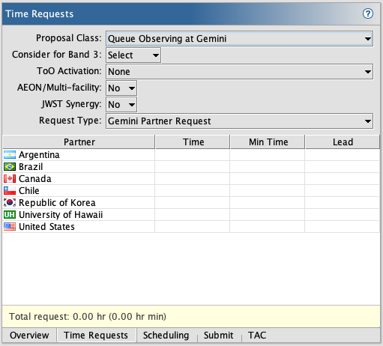Click the Republic of Korea flag icon
The width and height of the screenshot is (383, 346).
click(x=10, y=203)
